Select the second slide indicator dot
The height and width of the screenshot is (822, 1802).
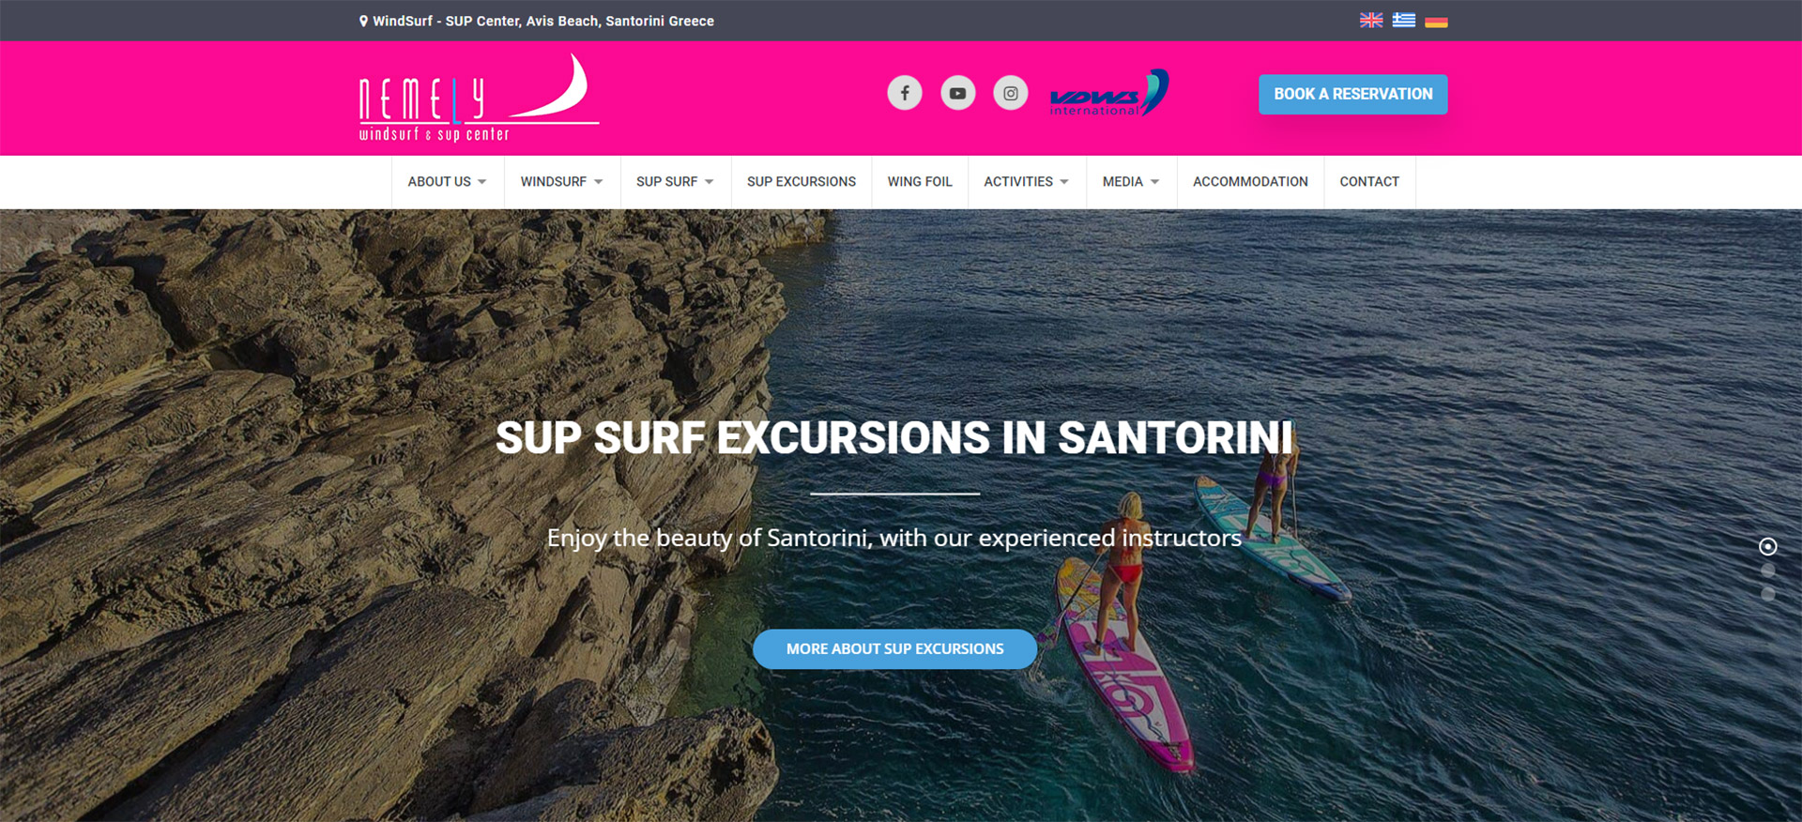pyautogui.click(x=1767, y=571)
